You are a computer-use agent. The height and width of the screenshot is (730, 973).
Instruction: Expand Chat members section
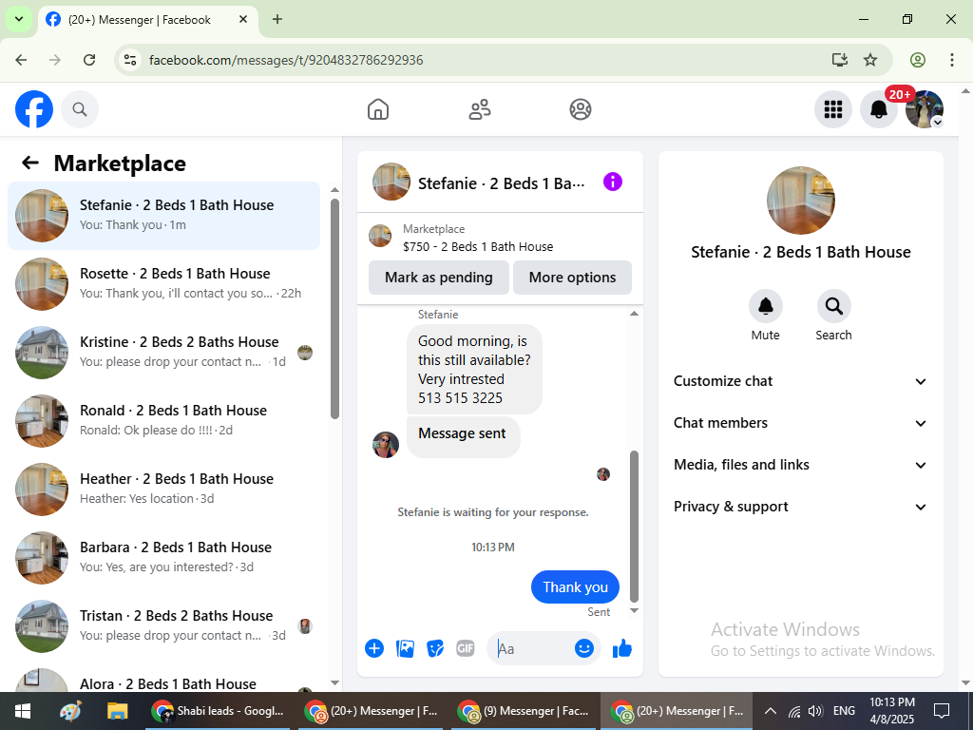pos(800,423)
